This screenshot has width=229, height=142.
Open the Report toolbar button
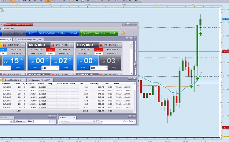[74, 33]
